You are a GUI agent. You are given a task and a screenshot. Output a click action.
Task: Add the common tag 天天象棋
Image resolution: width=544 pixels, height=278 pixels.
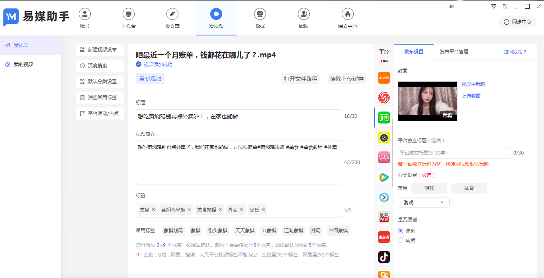pos(245,231)
